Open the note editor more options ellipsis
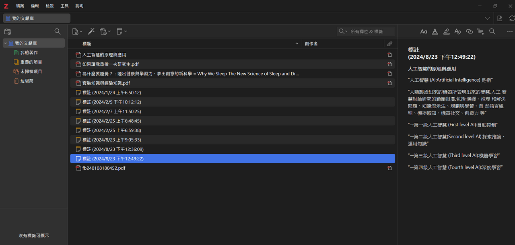Screen dimensions: 515x245 [510, 31]
